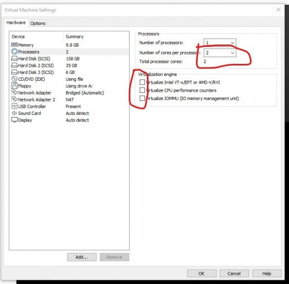Click the Using drive A: summary

tap(79, 86)
